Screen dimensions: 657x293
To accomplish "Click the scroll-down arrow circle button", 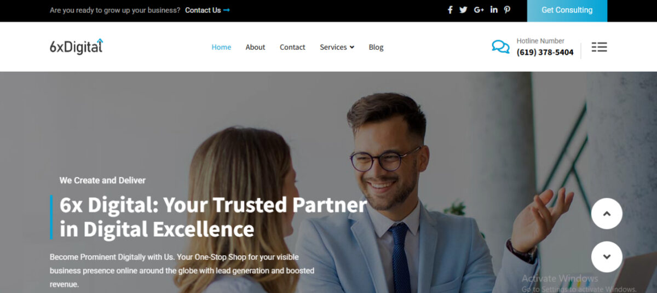I will 607,257.
